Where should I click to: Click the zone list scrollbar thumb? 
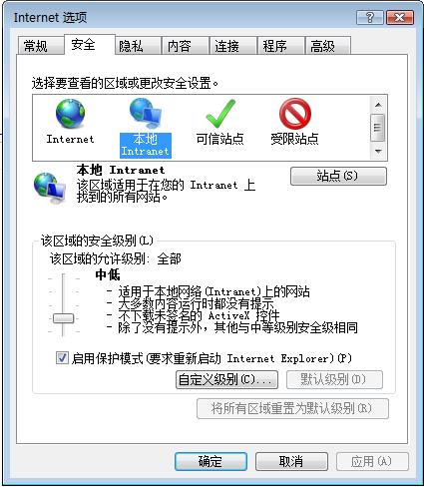tap(378, 128)
